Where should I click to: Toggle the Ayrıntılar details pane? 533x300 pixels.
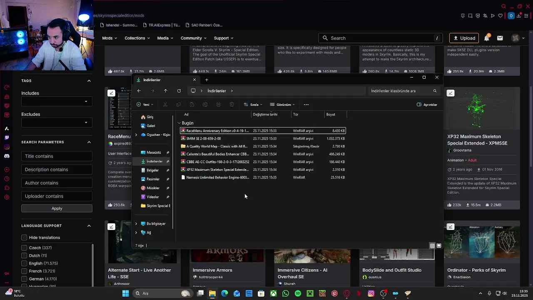point(427,105)
